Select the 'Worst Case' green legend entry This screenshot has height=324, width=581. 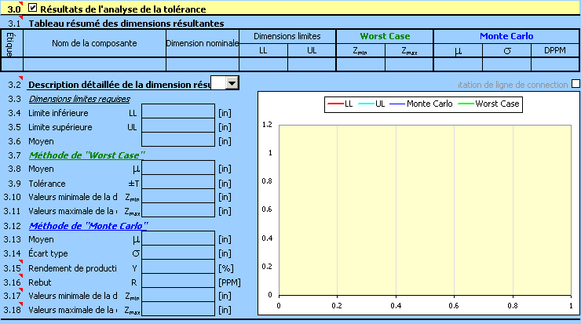(x=488, y=104)
